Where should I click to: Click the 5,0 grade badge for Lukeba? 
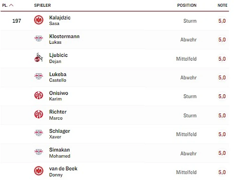pyautogui.click(x=222, y=78)
